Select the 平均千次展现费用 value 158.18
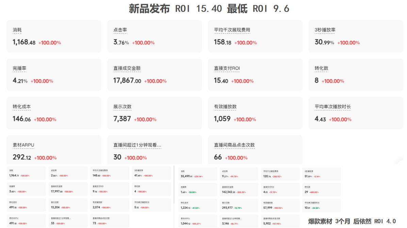Screen dimensions: 407x228 click(x=223, y=42)
